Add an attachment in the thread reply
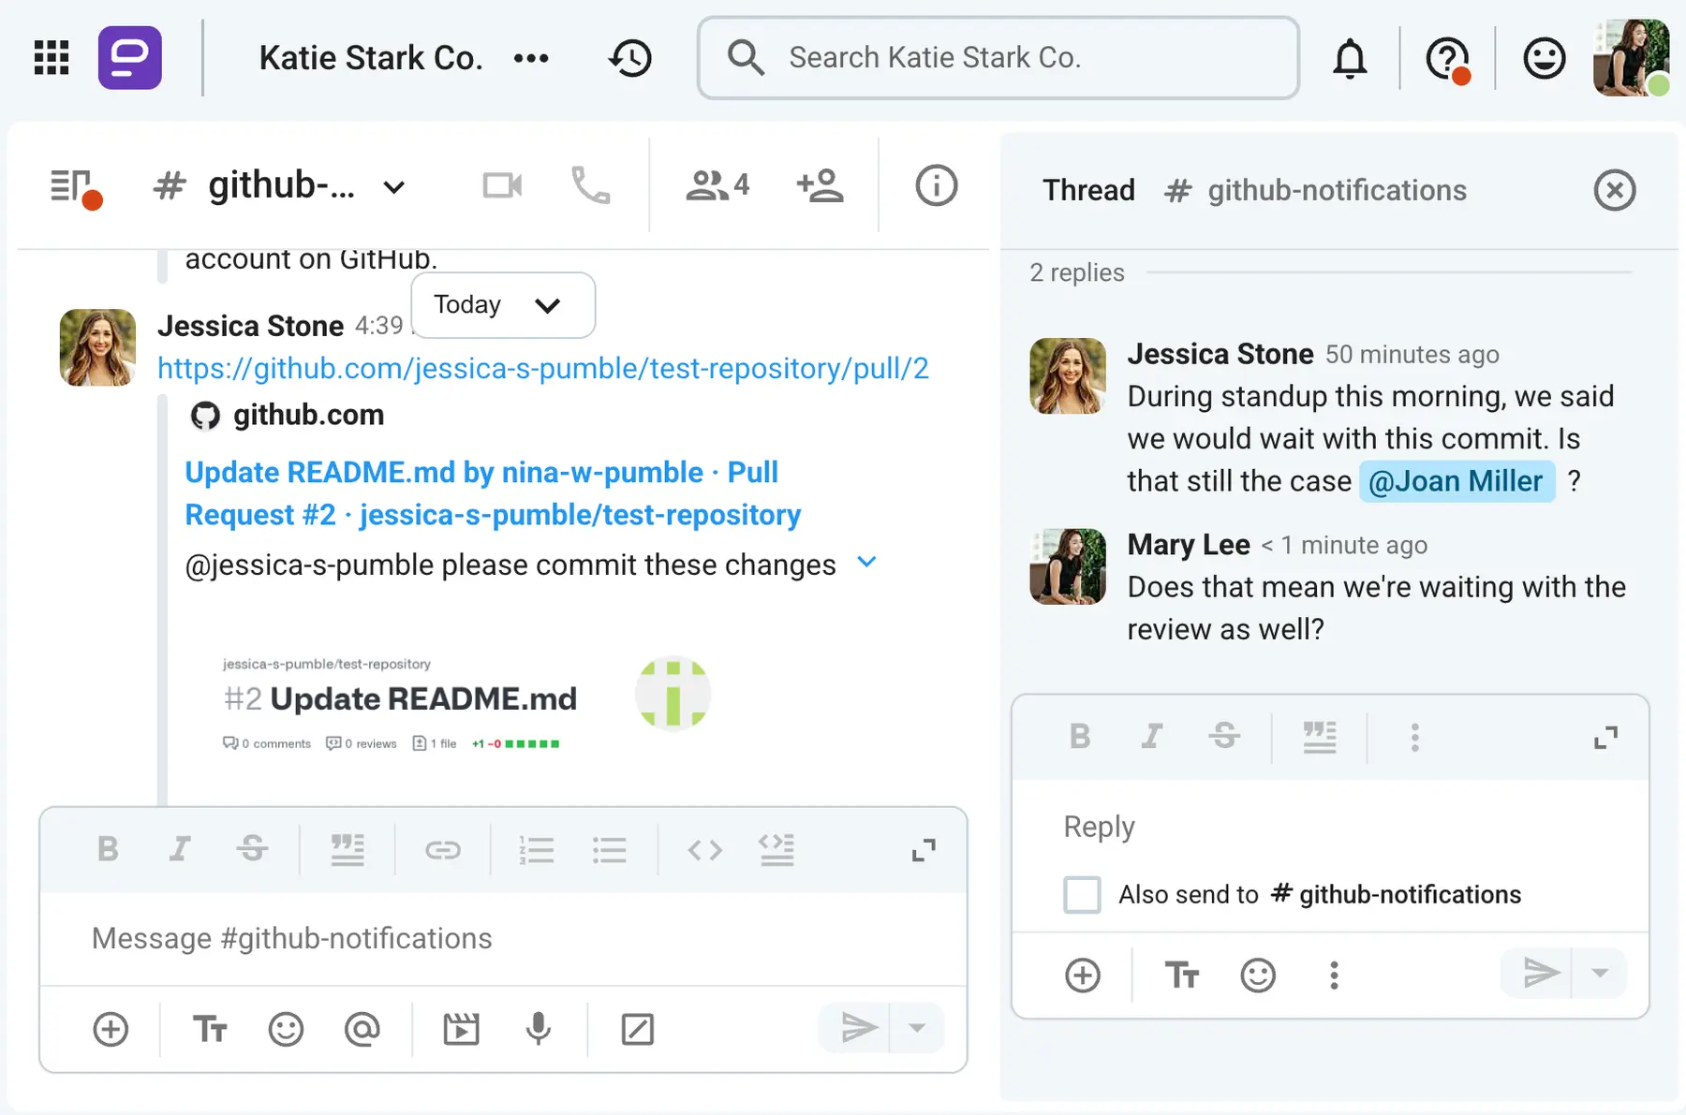The width and height of the screenshot is (1686, 1115). tap(1083, 976)
